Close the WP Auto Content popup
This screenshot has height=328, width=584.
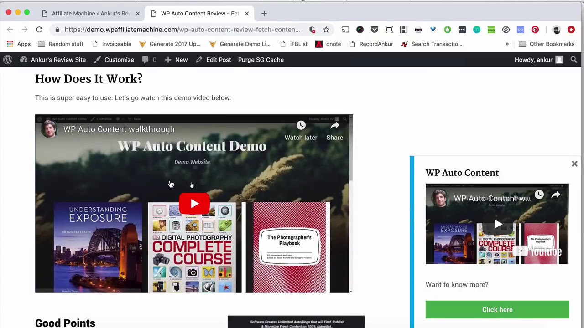point(574,164)
